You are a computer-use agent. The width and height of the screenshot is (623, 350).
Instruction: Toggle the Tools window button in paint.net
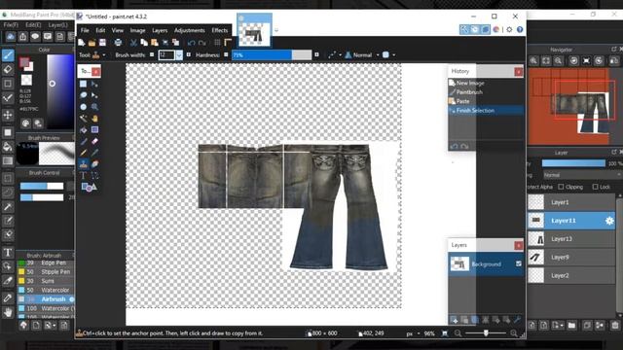tap(464, 29)
